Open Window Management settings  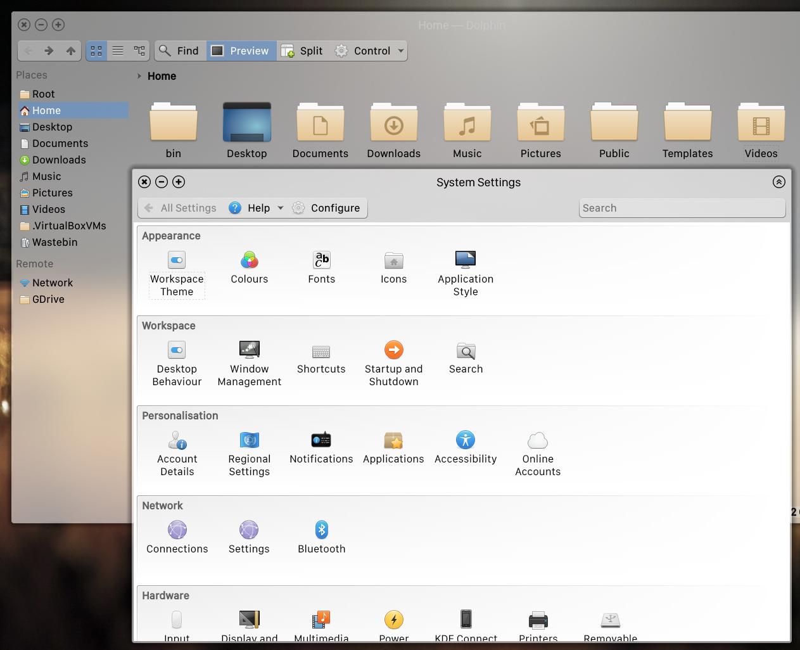click(249, 364)
